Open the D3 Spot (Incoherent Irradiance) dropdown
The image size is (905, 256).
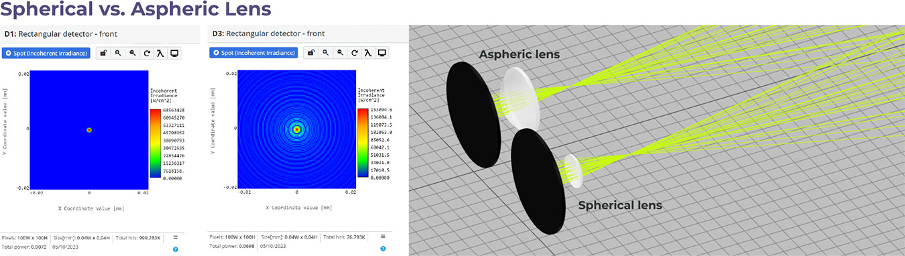(253, 53)
